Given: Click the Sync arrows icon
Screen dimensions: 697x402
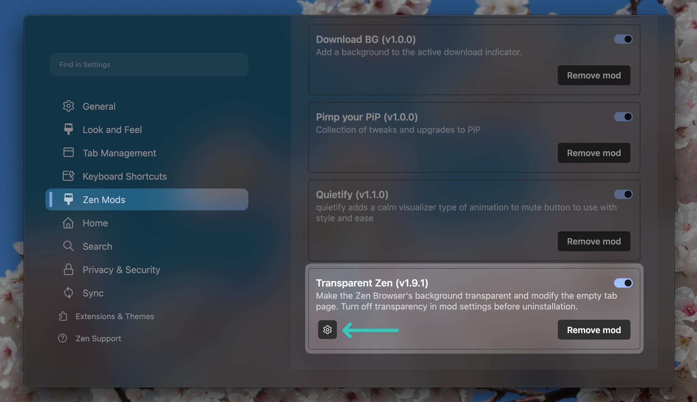Looking at the screenshot, I should click(69, 293).
